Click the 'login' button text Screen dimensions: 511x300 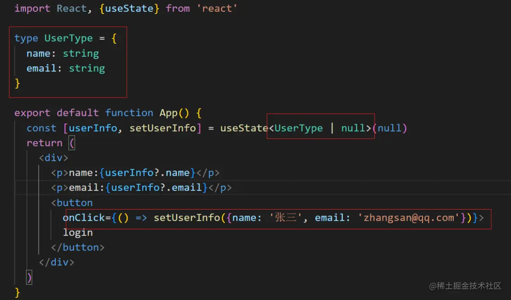(77, 232)
